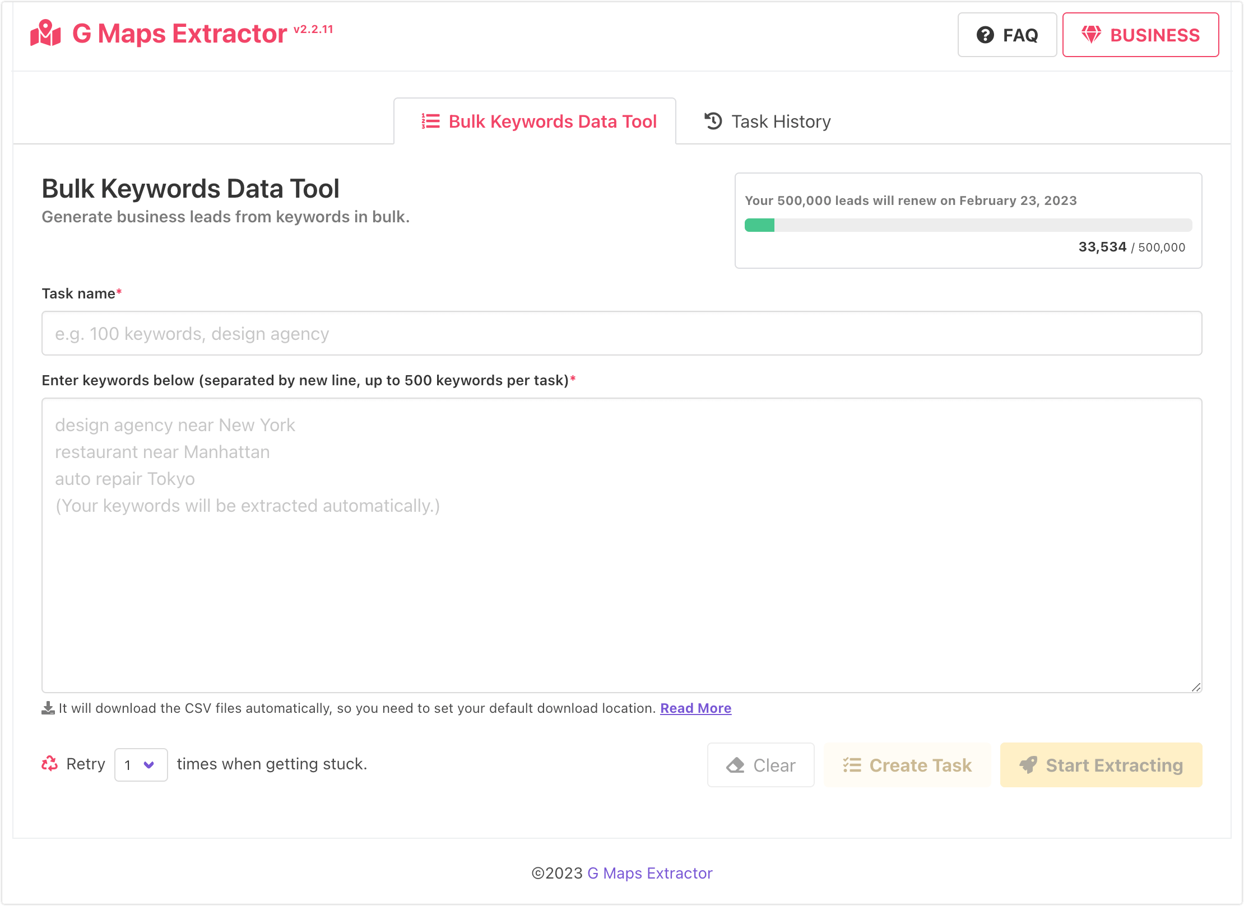1244x906 pixels.
Task: Open the G Maps Extractor footer link
Action: click(x=649, y=874)
